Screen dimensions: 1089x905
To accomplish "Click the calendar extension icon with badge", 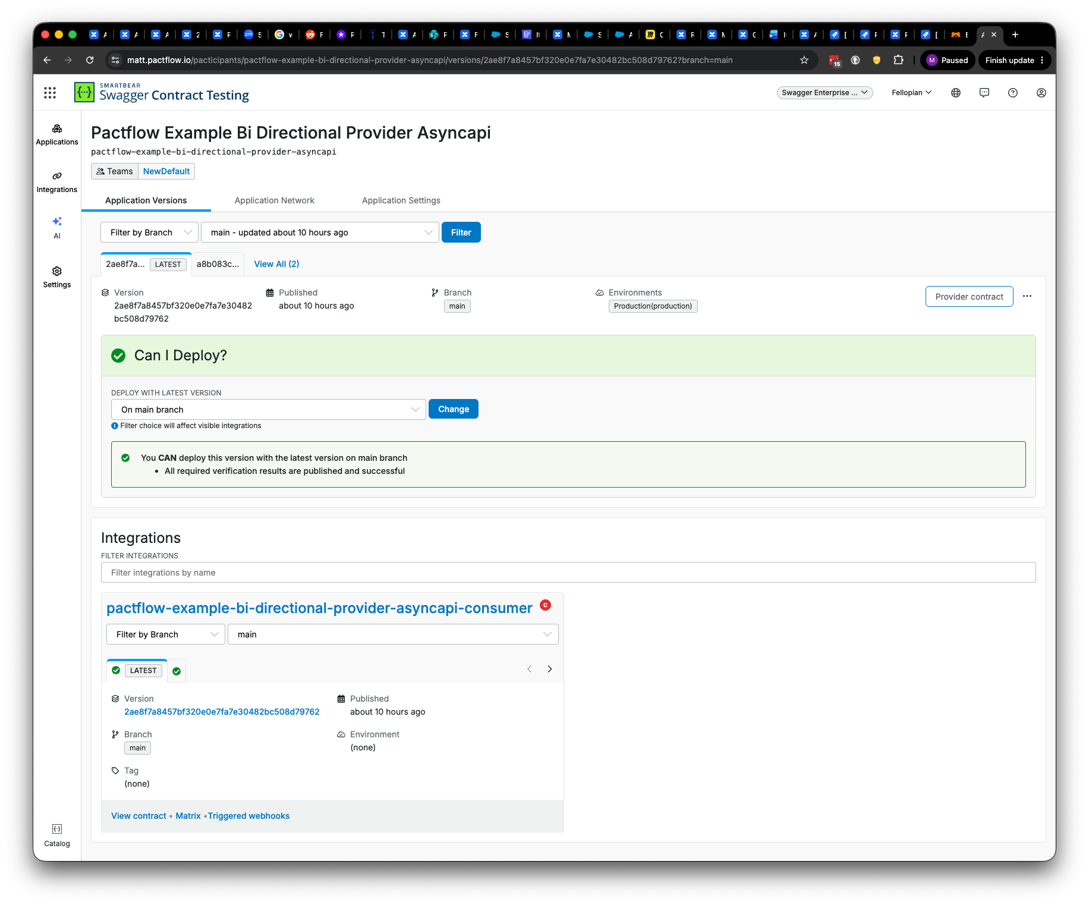I will click(x=835, y=61).
